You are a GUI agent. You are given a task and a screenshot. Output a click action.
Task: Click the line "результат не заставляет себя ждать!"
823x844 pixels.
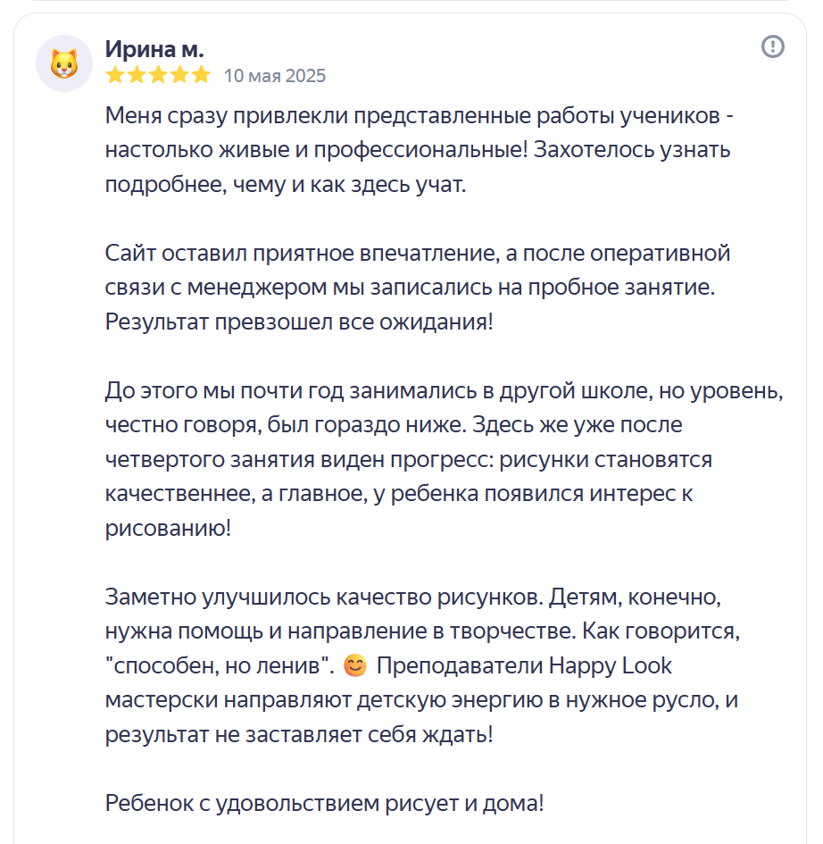coord(298,735)
